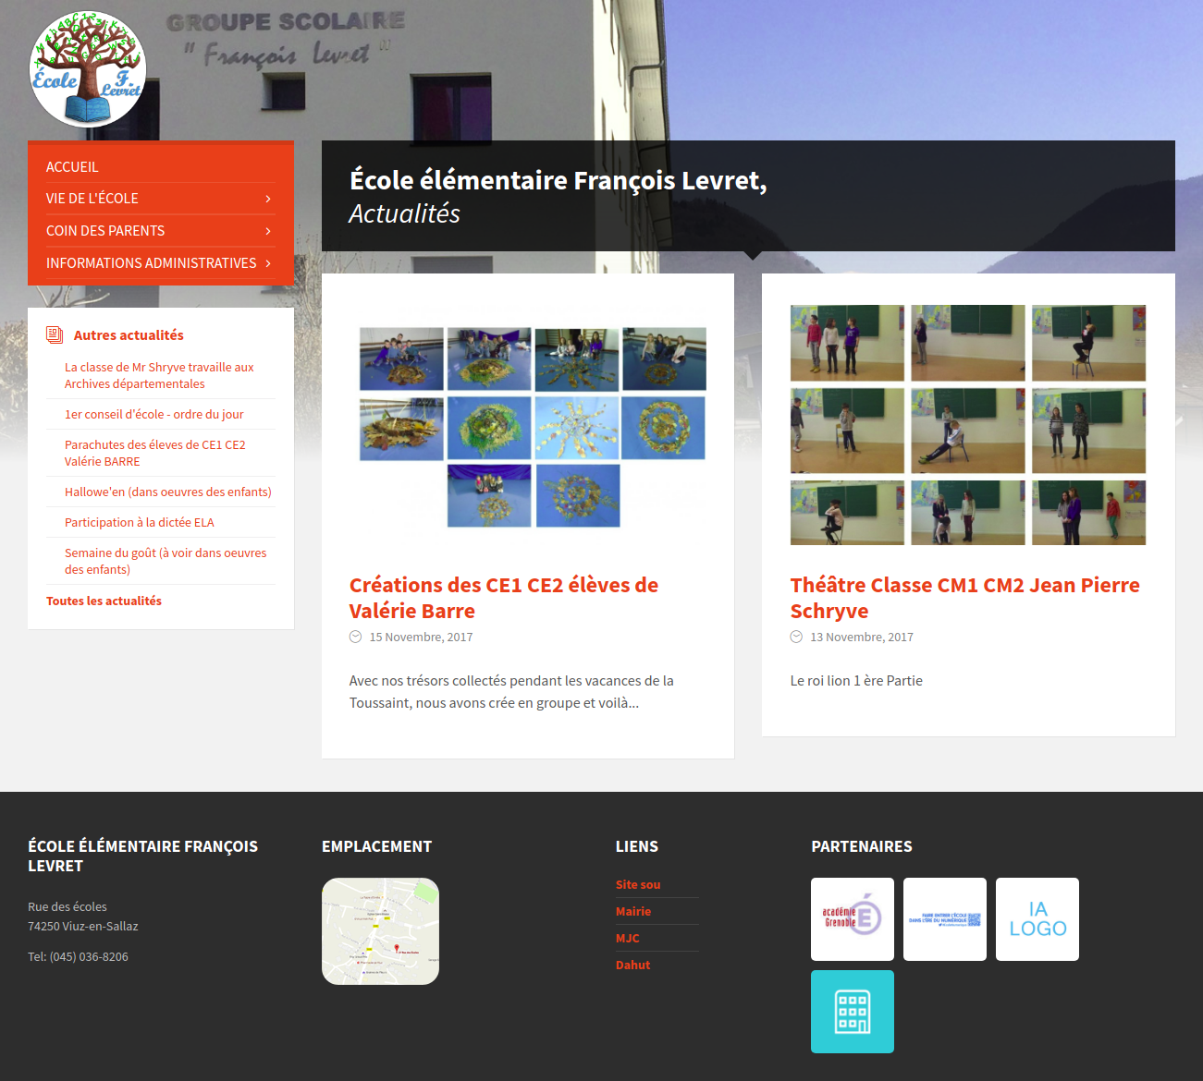Select excerpt starting Avec nos trésors collectés
The width and height of the screenshot is (1203, 1081).
point(511,691)
